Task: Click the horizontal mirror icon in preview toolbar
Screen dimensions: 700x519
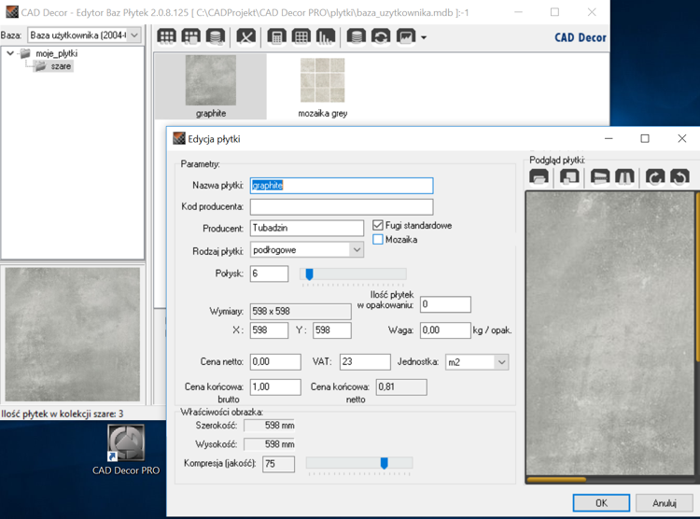Action: pyautogui.click(x=624, y=176)
